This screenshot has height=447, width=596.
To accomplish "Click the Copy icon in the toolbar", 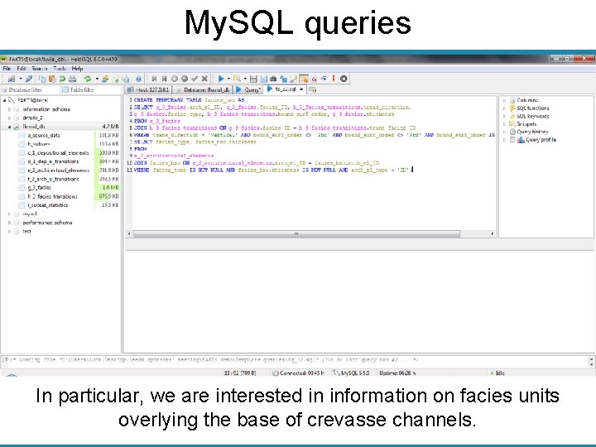I will [42, 79].
